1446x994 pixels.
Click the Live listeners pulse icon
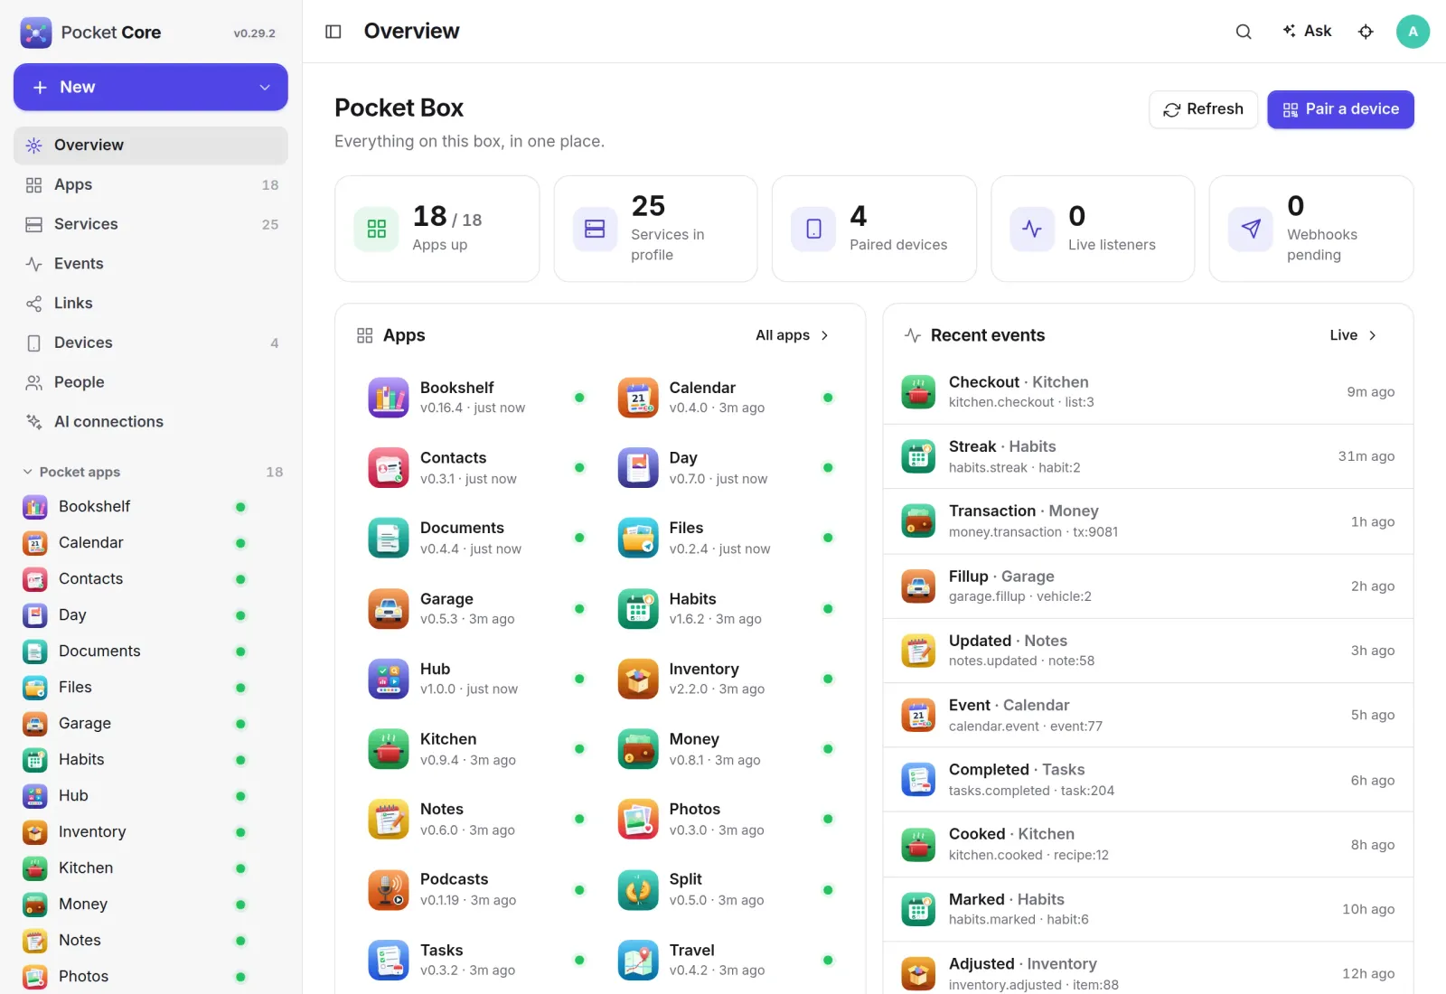(1032, 229)
